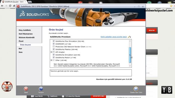Uncheck SolidWorks Flow Simulation checkbox
Screen dimensions: 175x98
54,41
